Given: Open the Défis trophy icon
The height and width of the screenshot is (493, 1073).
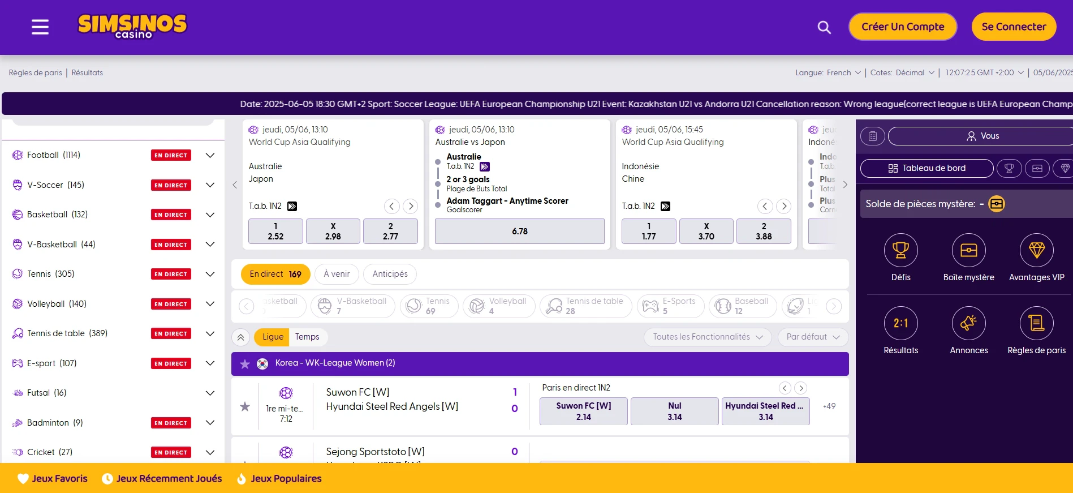Looking at the screenshot, I should click(x=900, y=250).
